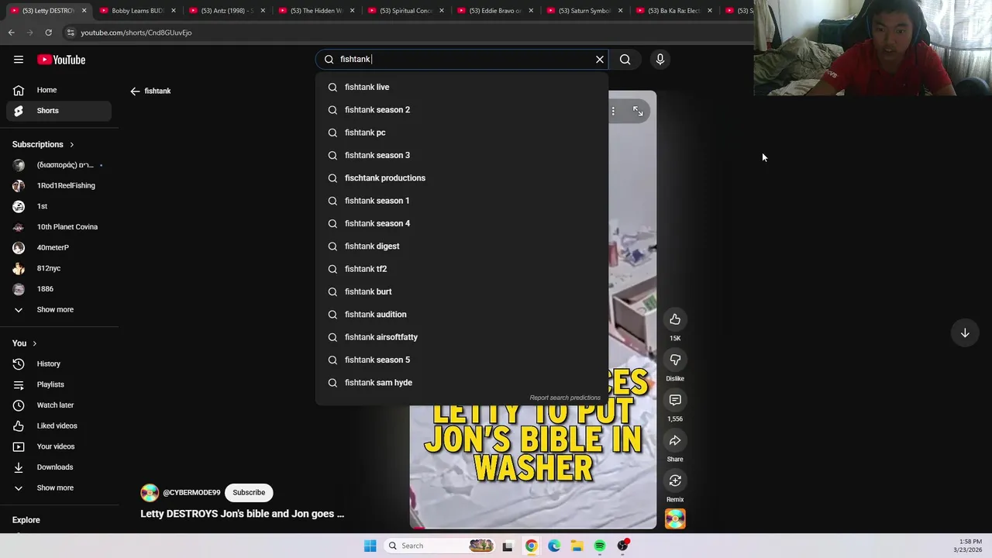This screenshot has height=558, width=992.
Task: Go to the YouTube logo home
Action: tap(61, 60)
